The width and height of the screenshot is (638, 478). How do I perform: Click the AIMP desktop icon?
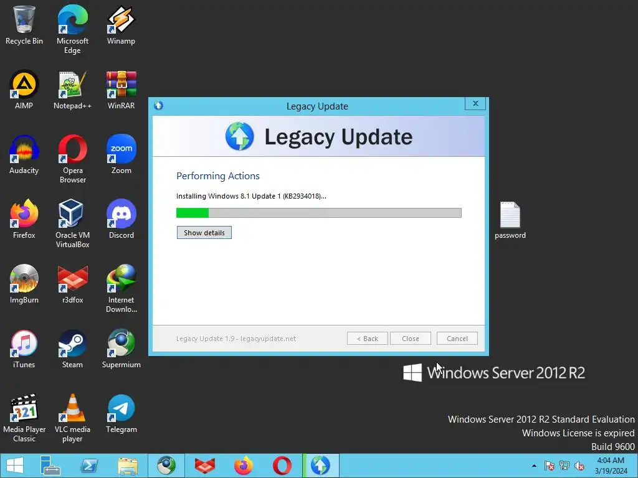[x=24, y=90]
